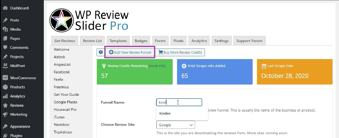Select iTunes review source
This screenshot has width=339, height=138.
[59, 117]
